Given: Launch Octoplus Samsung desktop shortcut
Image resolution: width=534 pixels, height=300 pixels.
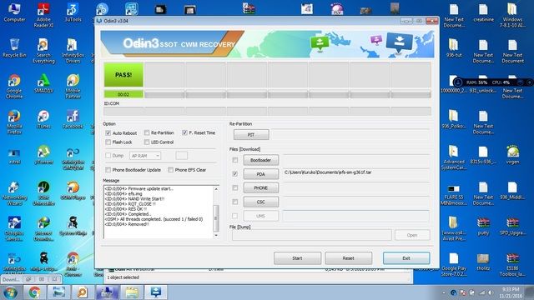Looking at the screenshot, I should pyautogui.click(x=14, y=228).
